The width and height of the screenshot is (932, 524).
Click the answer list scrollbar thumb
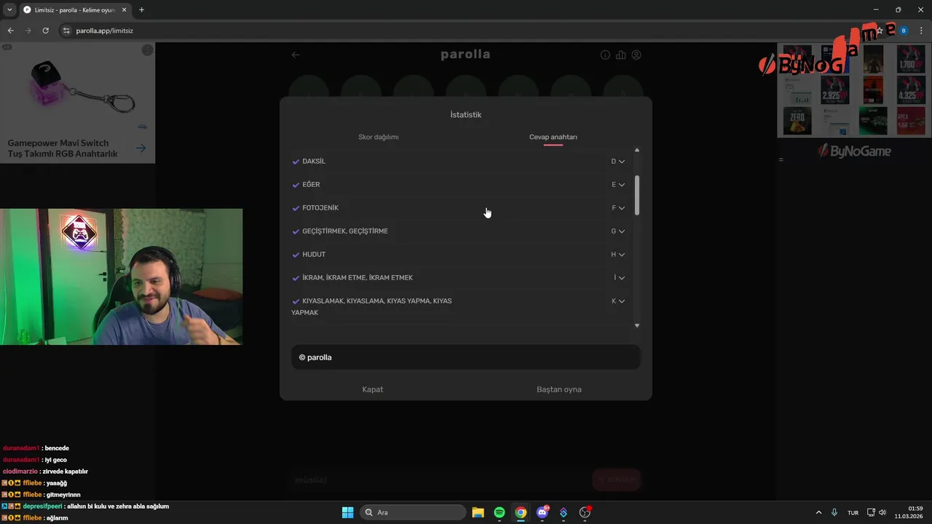(637, 195)
